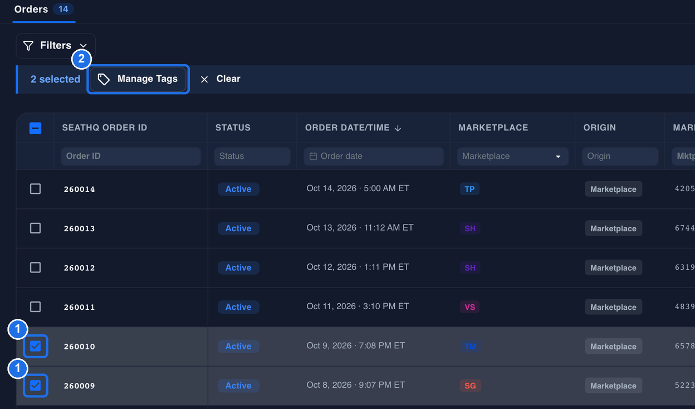Click date Oct 14, 2026 · 5:00 AM ET

(x=358, y=188)
